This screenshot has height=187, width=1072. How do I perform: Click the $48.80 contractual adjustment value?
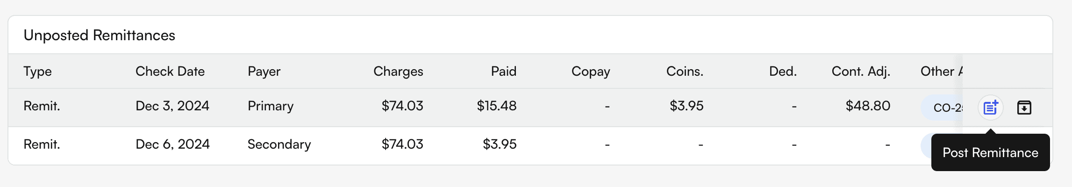[868, 106]
